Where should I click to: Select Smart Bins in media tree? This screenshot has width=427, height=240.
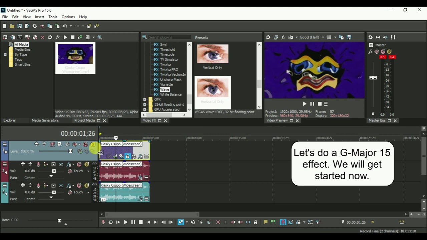point(22,64)
